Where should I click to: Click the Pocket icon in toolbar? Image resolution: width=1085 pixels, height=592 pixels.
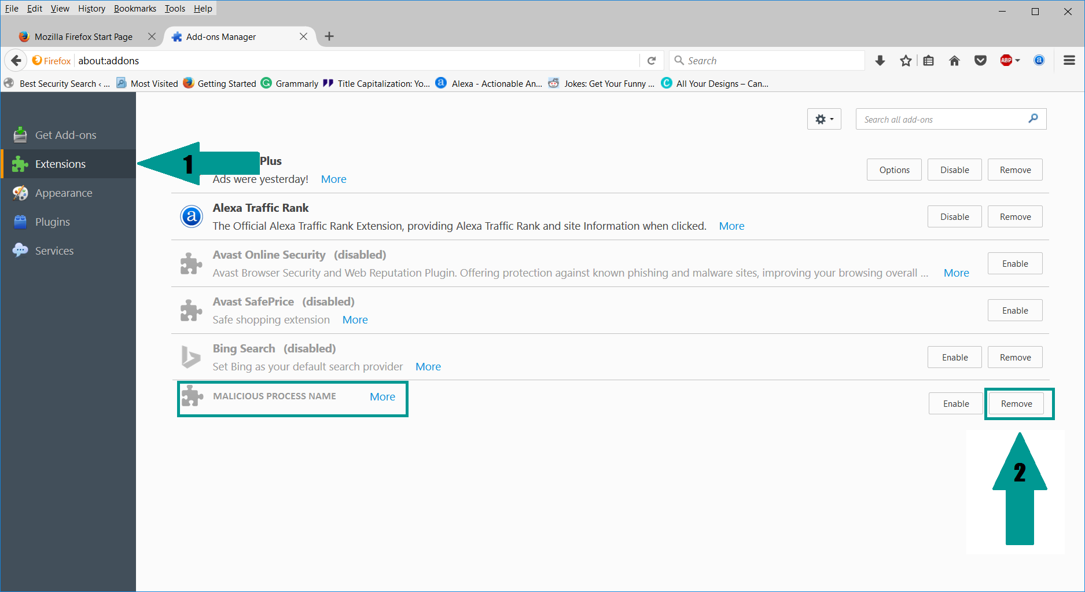tap(980, 61)
